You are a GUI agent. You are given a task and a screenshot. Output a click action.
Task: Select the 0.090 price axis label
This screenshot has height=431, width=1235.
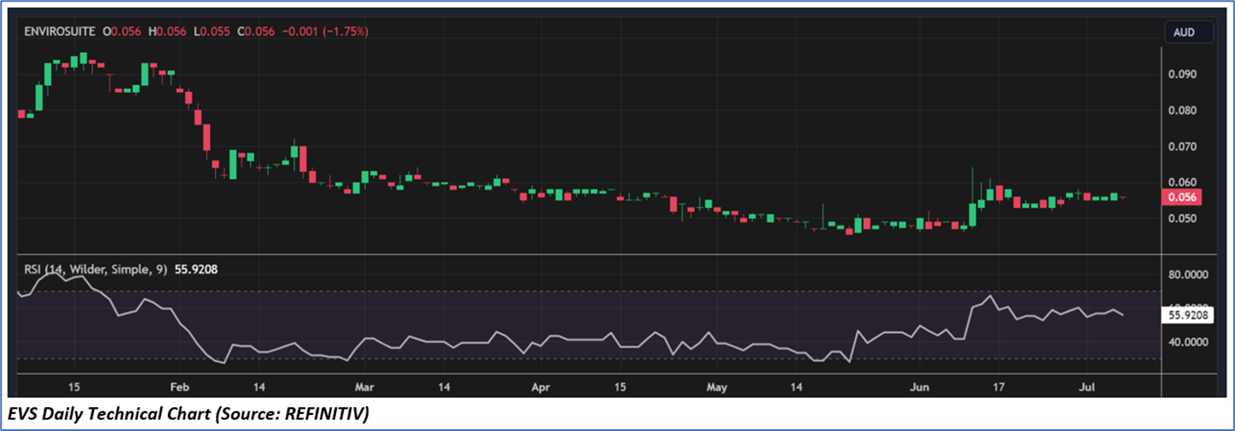coord(1182,74)
